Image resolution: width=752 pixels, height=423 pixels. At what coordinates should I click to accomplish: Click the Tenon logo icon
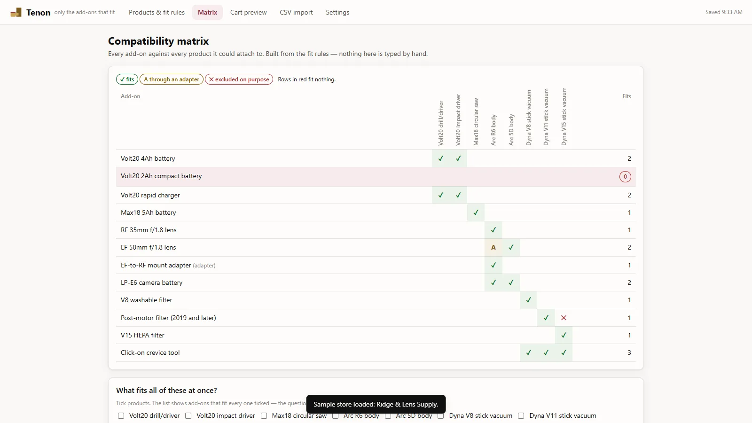[16, 13]
